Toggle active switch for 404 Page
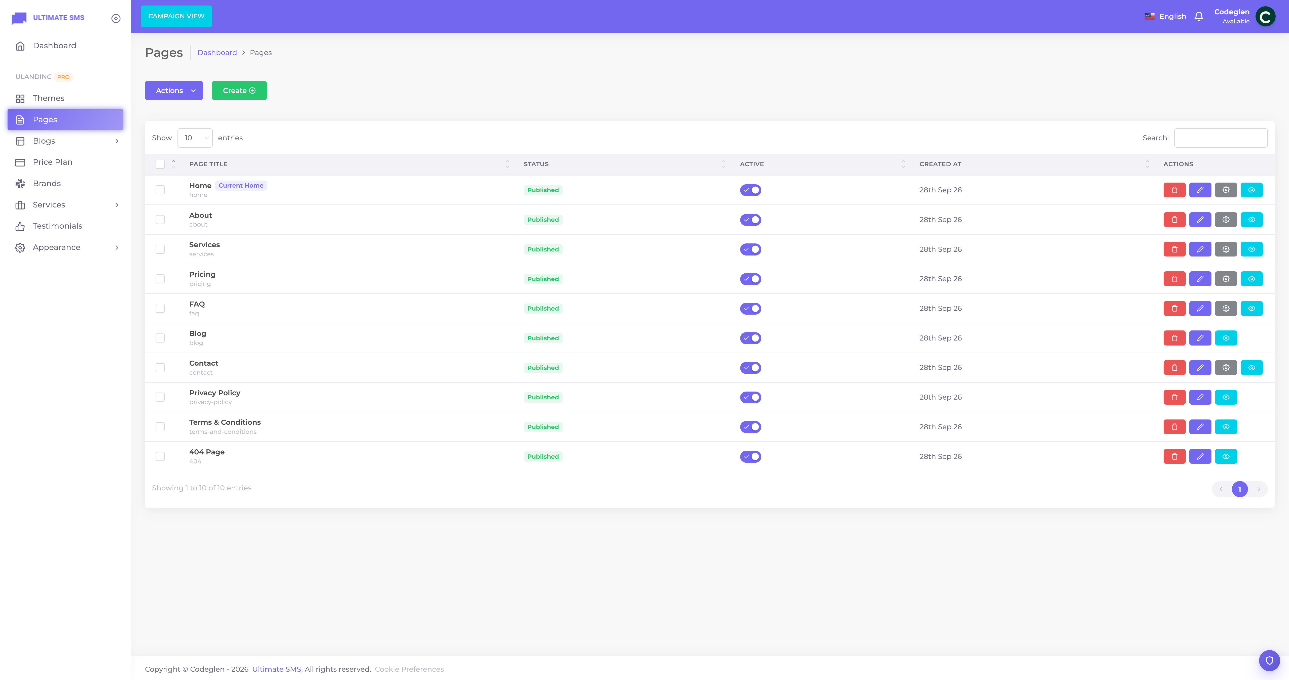 [x=750, y=456]
